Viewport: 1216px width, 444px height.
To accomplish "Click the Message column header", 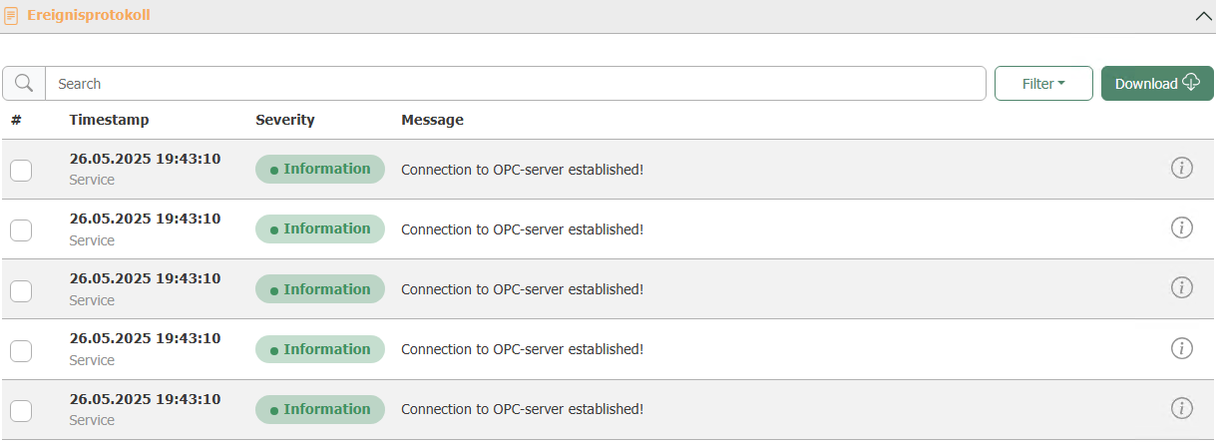I will [x=432, y=120].
